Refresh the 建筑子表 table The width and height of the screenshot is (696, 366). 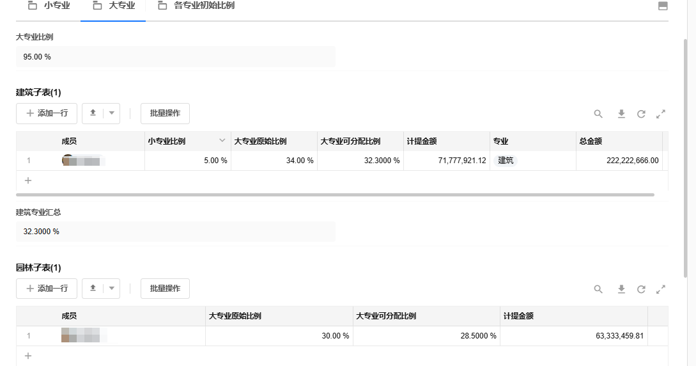click(641, 114)
